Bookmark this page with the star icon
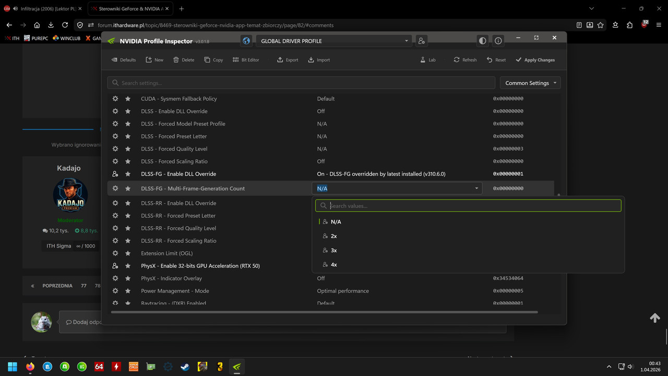This screenshot has width=668, height=376. (x=601, y=25)
